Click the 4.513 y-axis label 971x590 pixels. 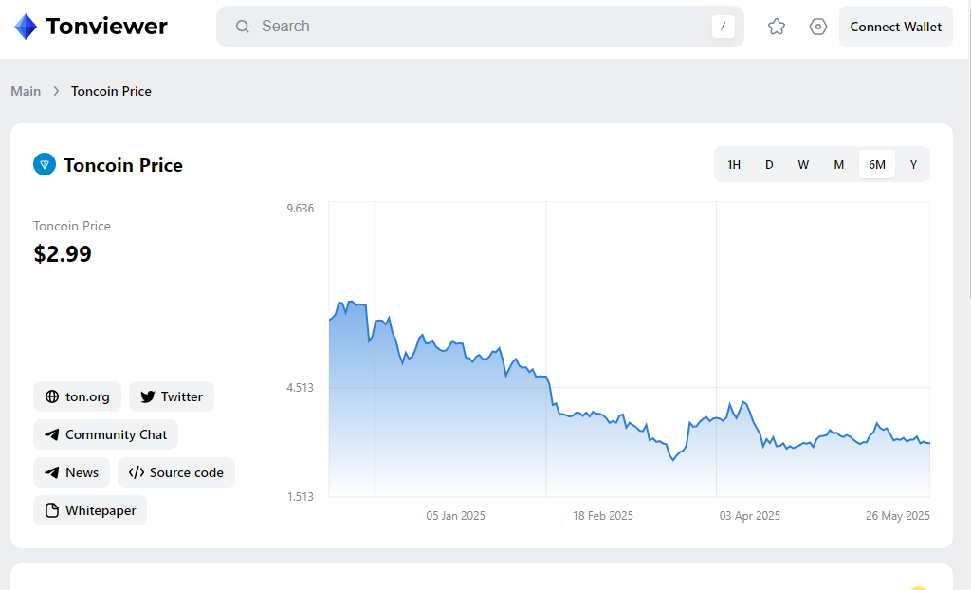click(301, 388)
